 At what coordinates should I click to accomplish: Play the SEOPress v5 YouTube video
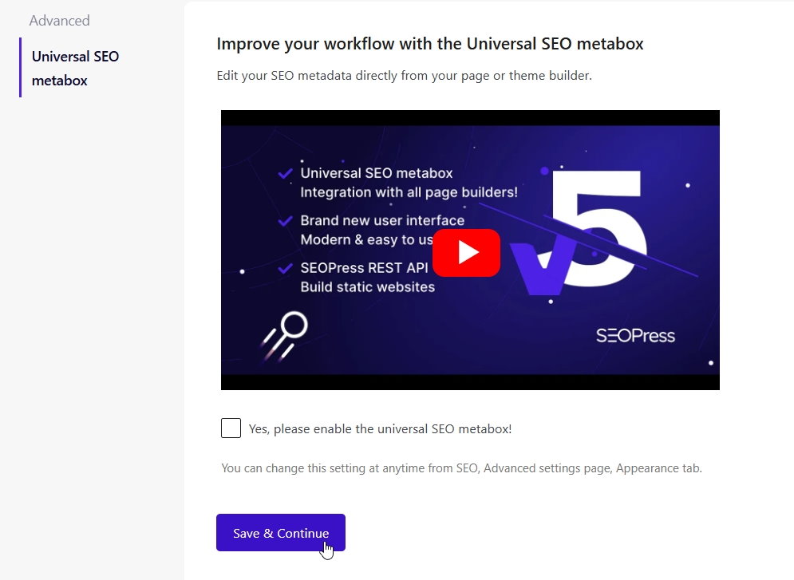click(x=466, y=253)
